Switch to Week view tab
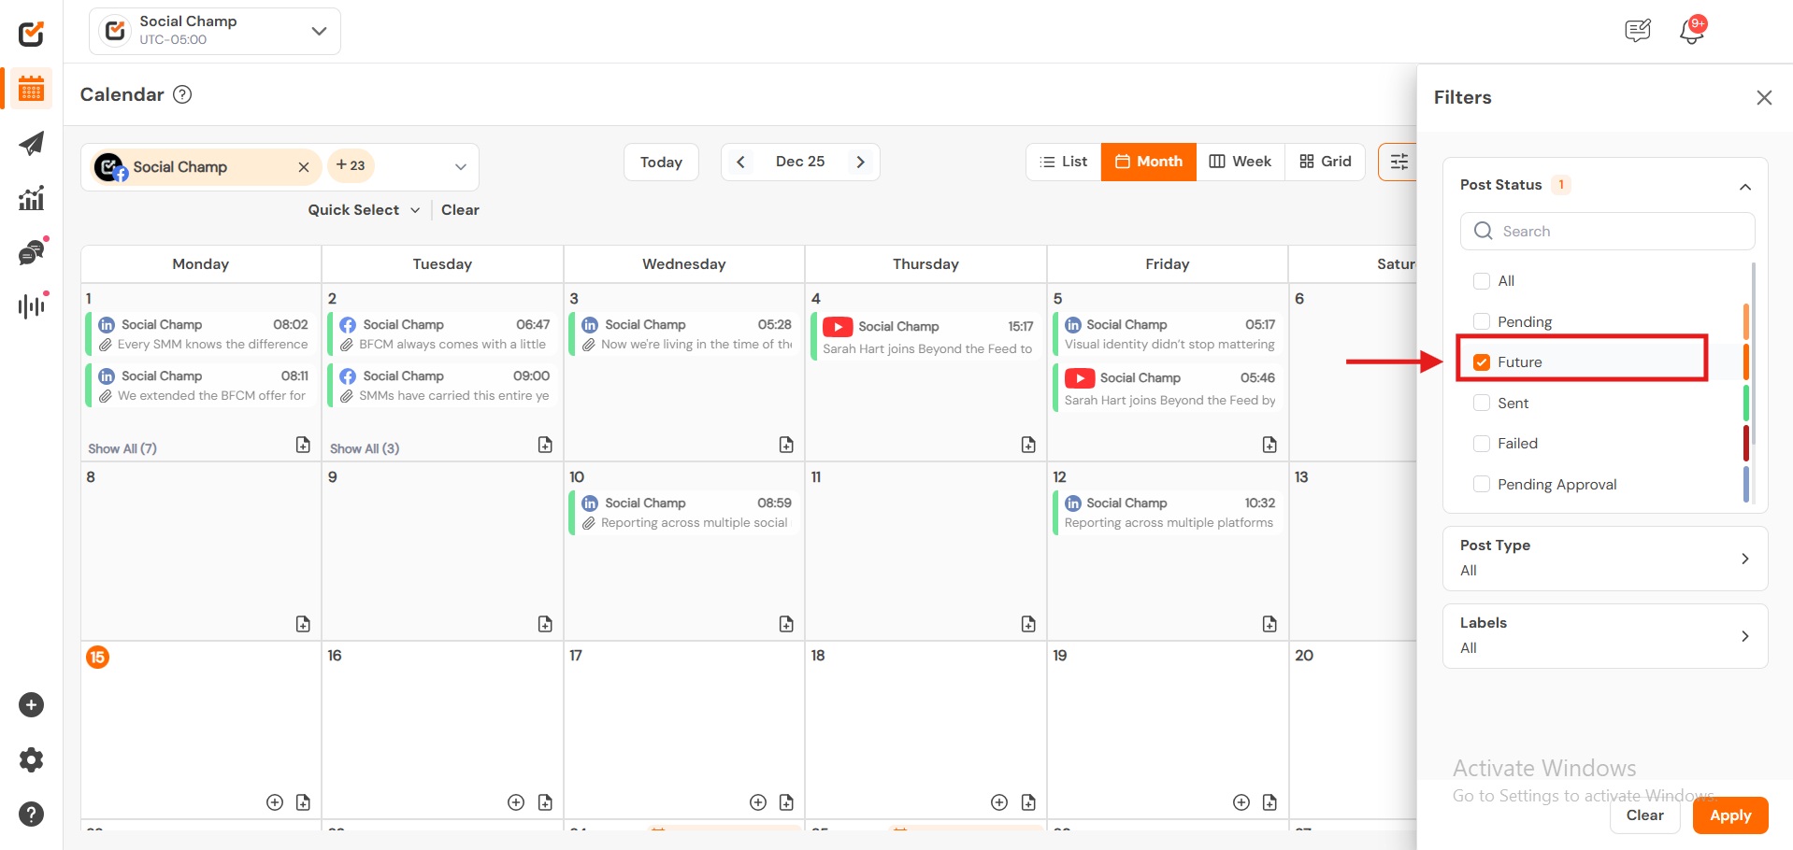This screenshot has width=1793, height=850. pyautogui.click(x=1241, y=162)
